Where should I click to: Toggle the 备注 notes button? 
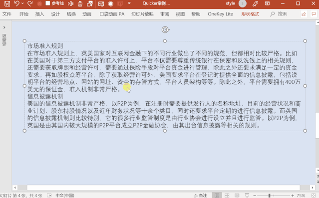tap(200, 196)
